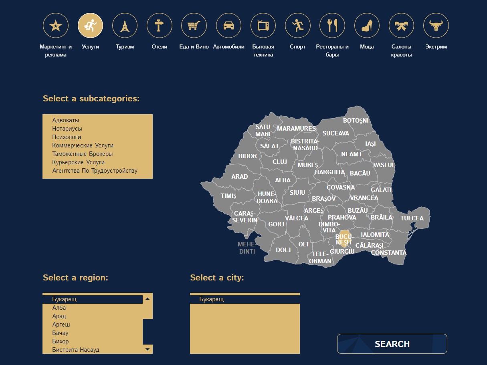Choose Нотариусы subcategory option

[x=67, y=129]
